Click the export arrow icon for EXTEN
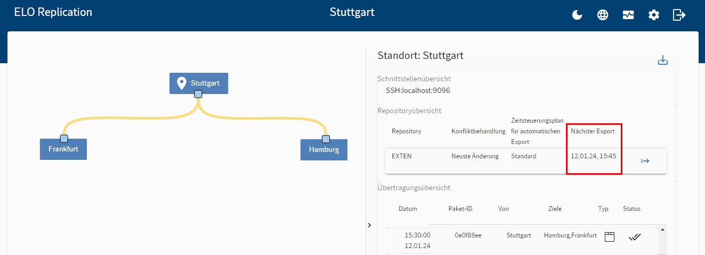 (645, 161)
